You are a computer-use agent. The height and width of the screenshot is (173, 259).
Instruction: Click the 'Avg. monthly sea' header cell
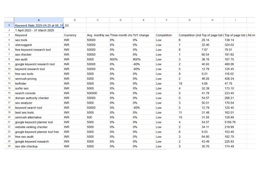coord(98,35)
